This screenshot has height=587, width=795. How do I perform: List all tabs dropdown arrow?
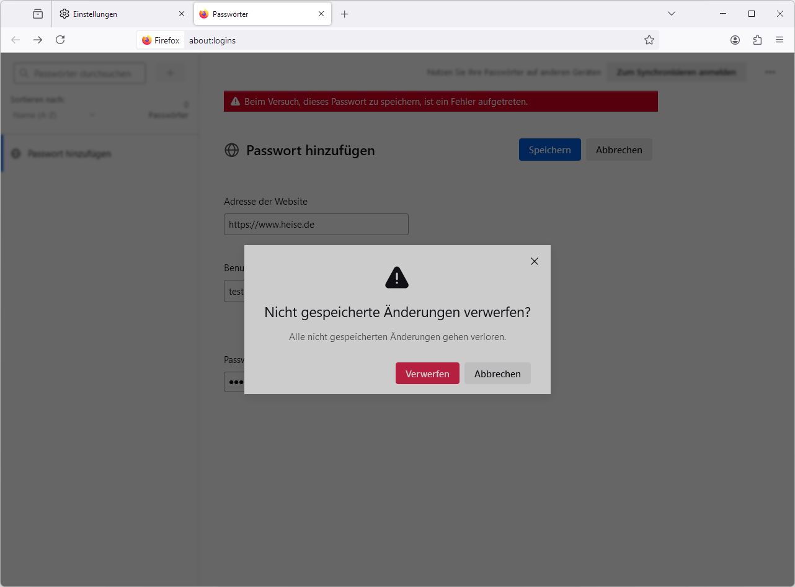coord(672,14)
